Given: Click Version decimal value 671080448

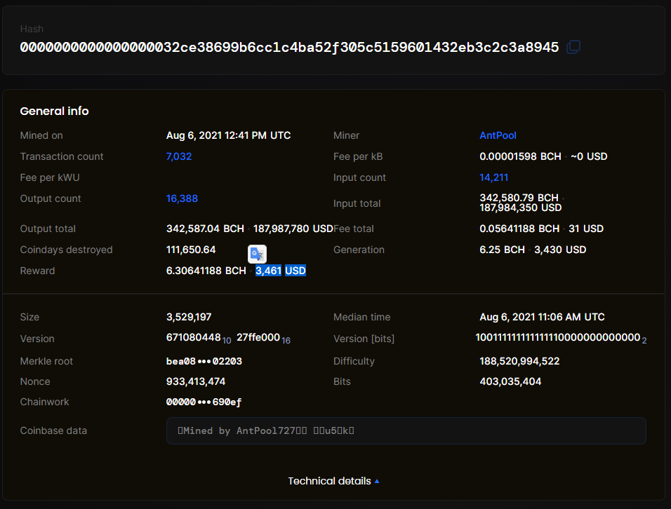Looking at the screenshot, I should 194,337.
